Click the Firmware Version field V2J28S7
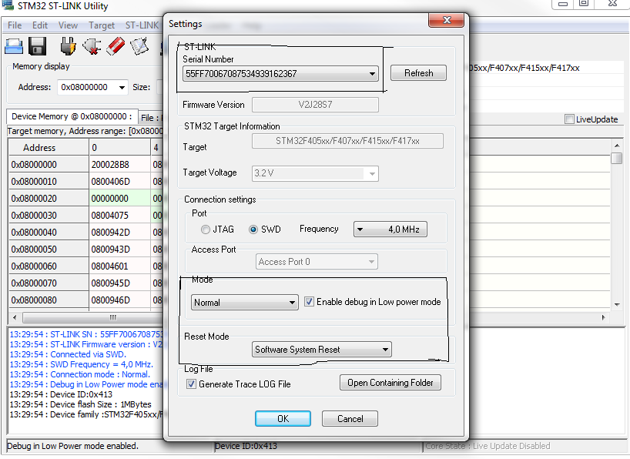The image size is (630, 459). coord(315,105)
